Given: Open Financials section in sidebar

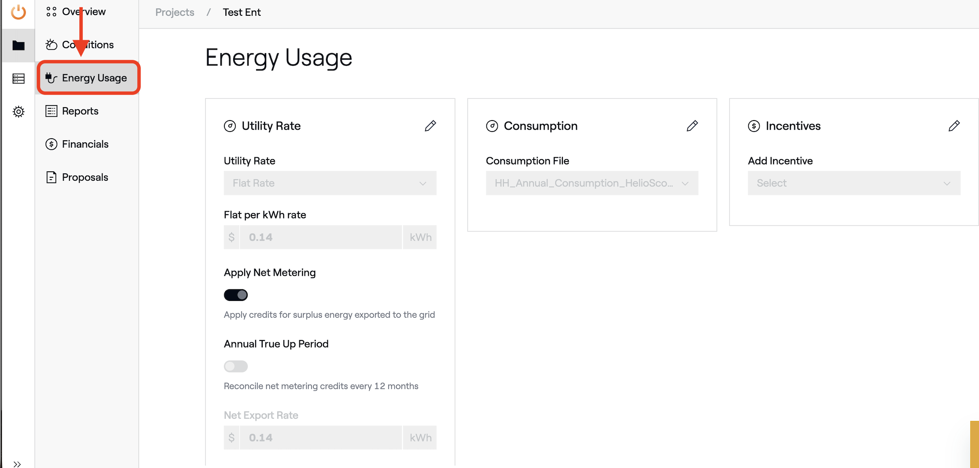Looking at the screenshot, I should 85,144.
